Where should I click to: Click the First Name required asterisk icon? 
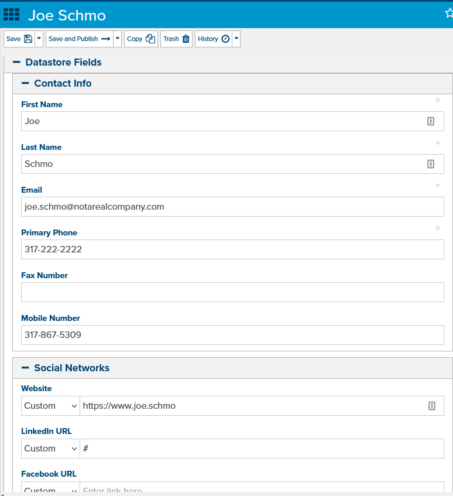[438, 100]
